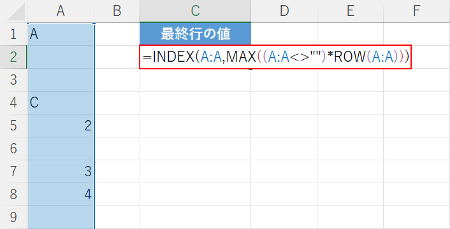Select column F header
The width and height of the screenshot is (450, 229).
(x=417, y=11)
